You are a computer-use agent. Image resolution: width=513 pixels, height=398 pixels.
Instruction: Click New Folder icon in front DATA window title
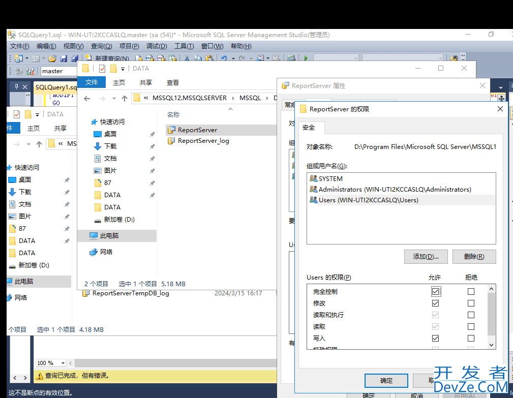(113, 68)
